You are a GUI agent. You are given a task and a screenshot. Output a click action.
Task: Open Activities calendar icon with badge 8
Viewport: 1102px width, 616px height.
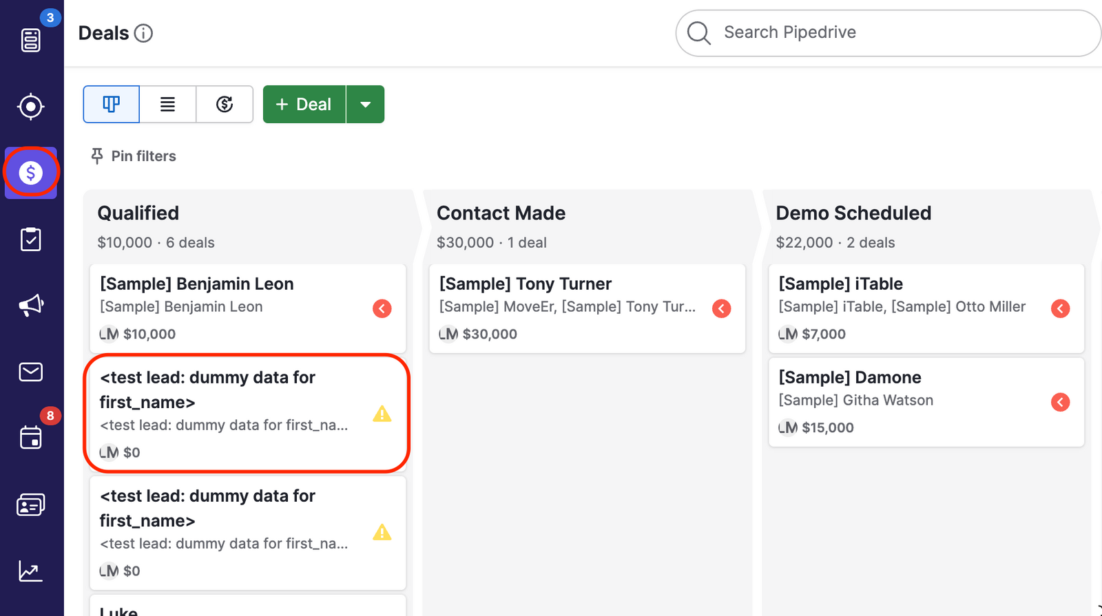coord(31,437)
